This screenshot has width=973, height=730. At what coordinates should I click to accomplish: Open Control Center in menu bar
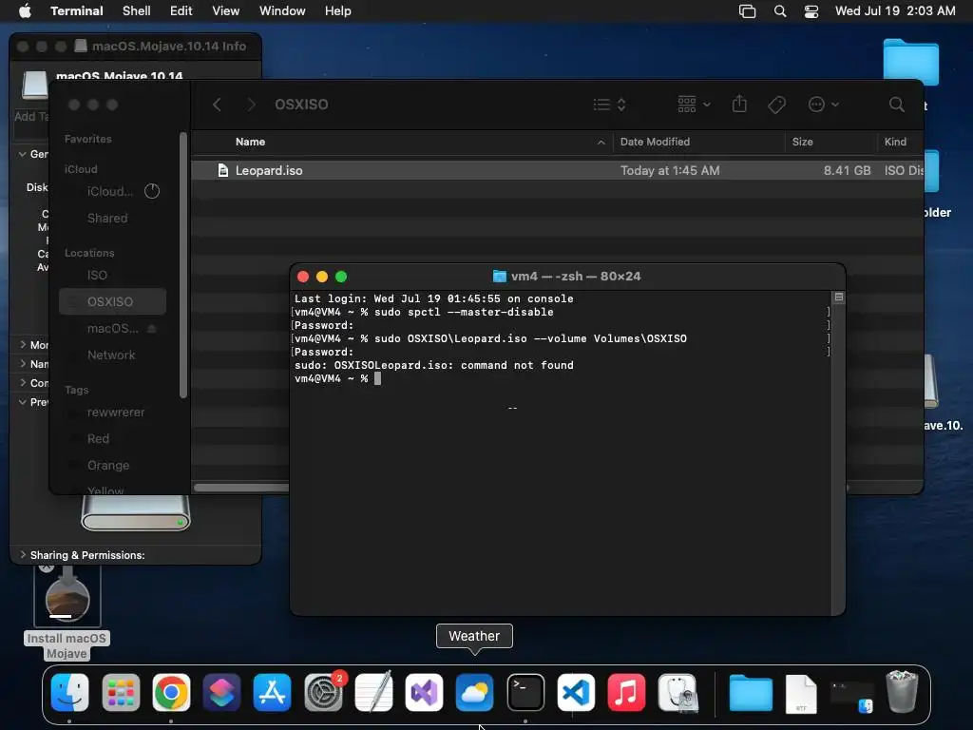(811, 11)
